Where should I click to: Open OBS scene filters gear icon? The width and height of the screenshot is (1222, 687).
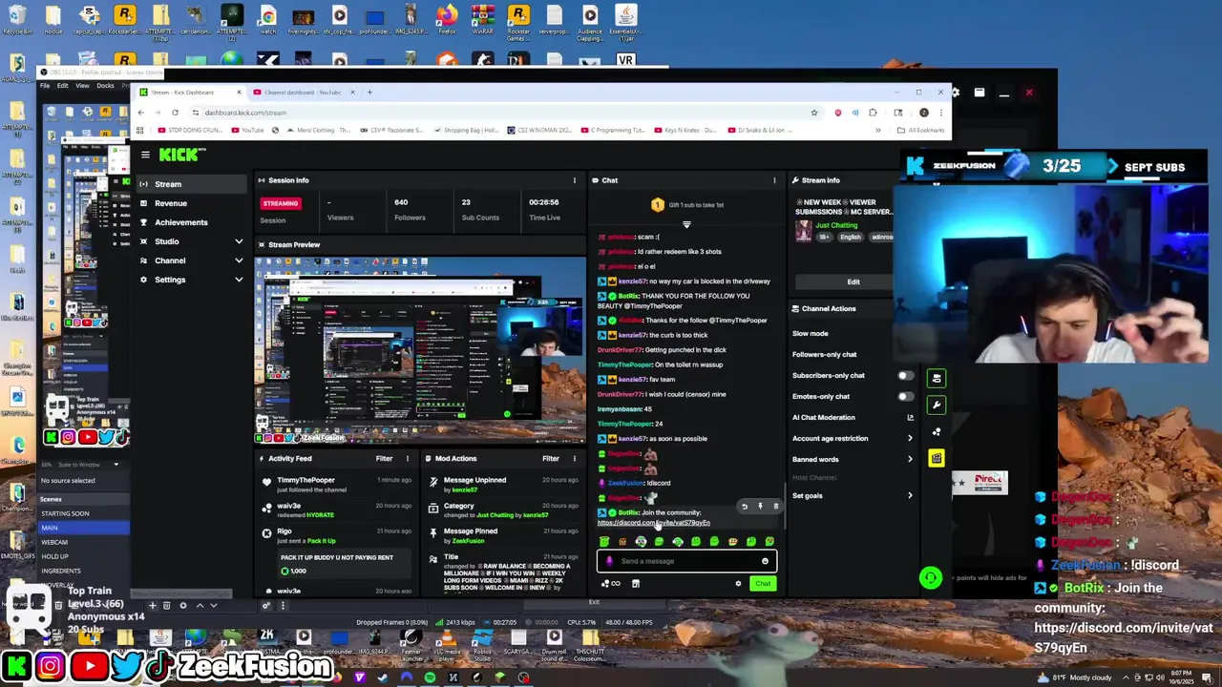point(183,605)
